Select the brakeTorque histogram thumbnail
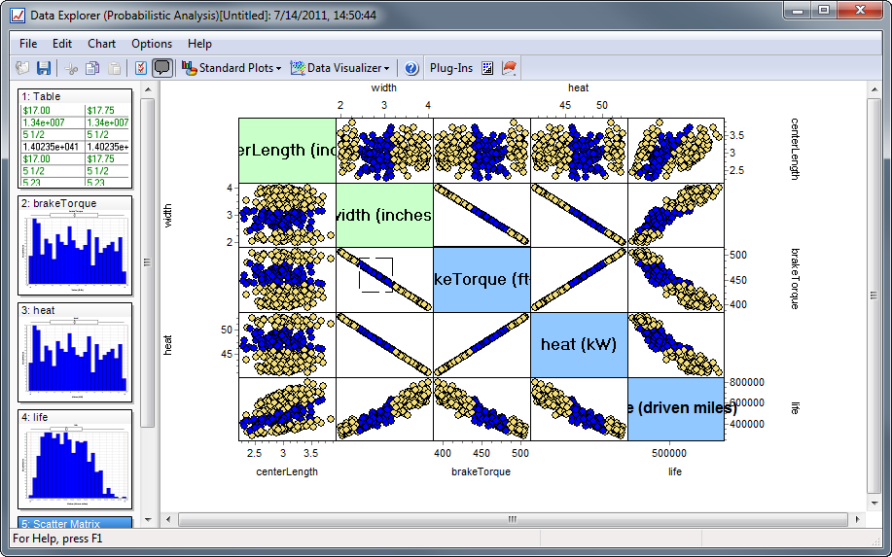Viewport: 892px width, 557px height. click(75, 249)
